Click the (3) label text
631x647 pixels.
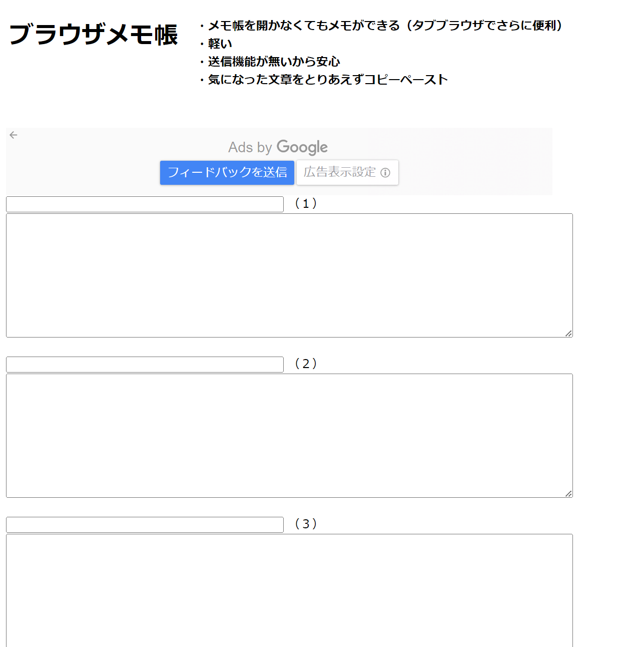(x=306, y=524)
